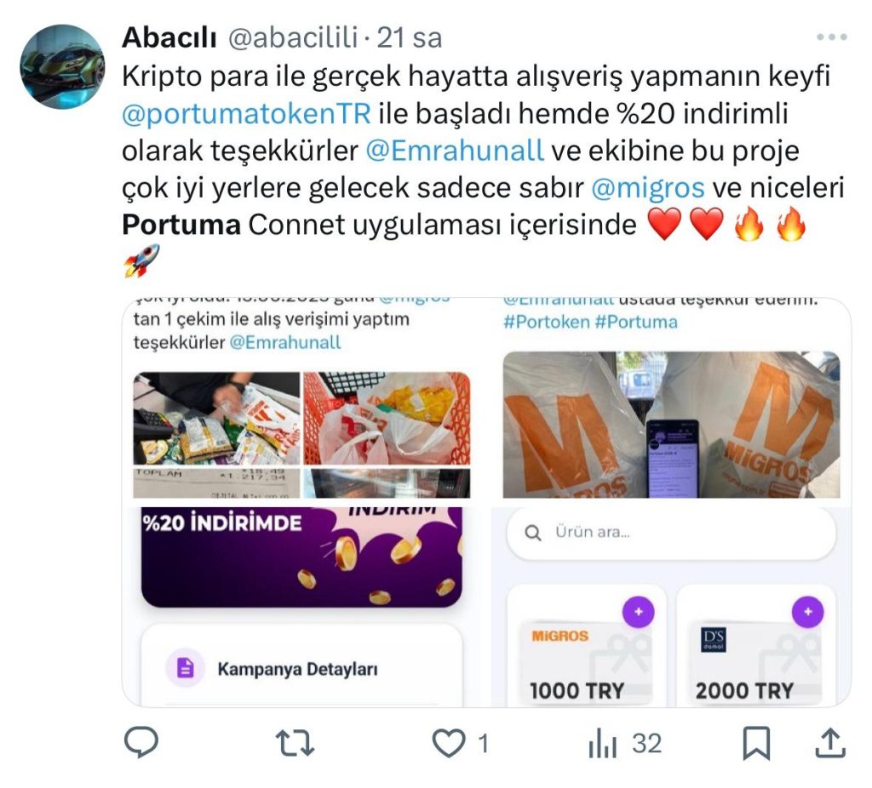This screenshot has width=872, height=788.
Task: View the Migros bags photo
Action: coord(671,425)
